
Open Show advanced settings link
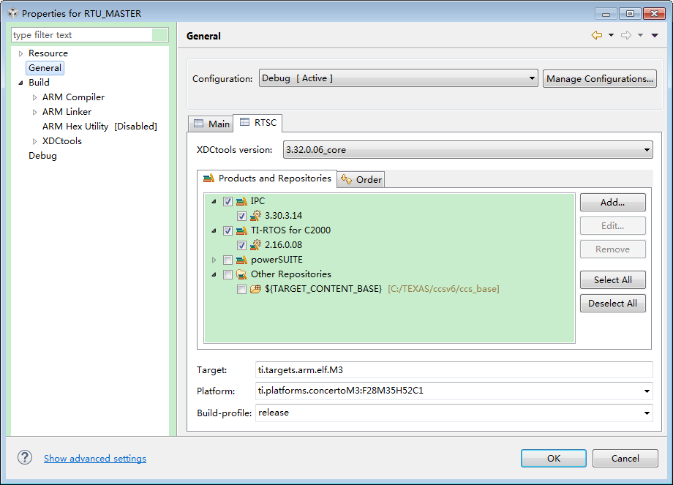95,458
